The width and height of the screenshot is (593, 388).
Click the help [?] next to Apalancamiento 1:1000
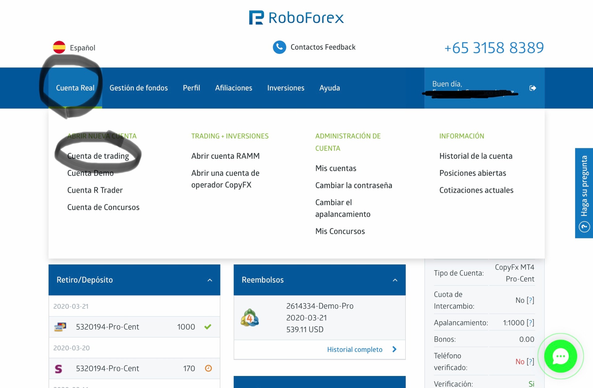(530, 323)
